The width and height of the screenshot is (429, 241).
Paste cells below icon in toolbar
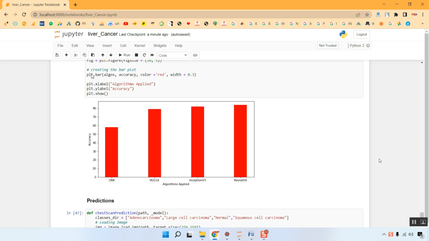pos(93,55)
